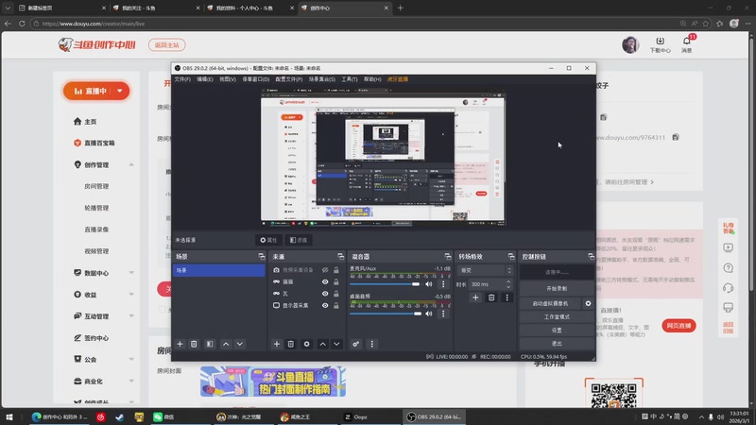The width and height of the screenshot is (756, 425).
Task: Move scene up with the scenes dock arrow
Action: (226, 344)
